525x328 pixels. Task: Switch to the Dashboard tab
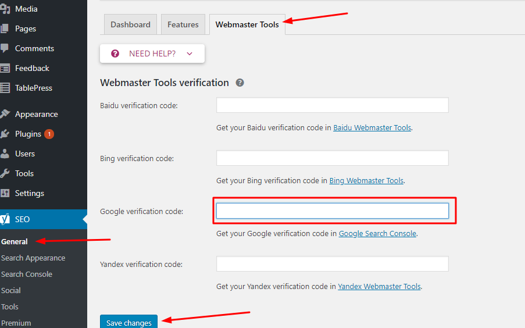(x=130, y=24)
